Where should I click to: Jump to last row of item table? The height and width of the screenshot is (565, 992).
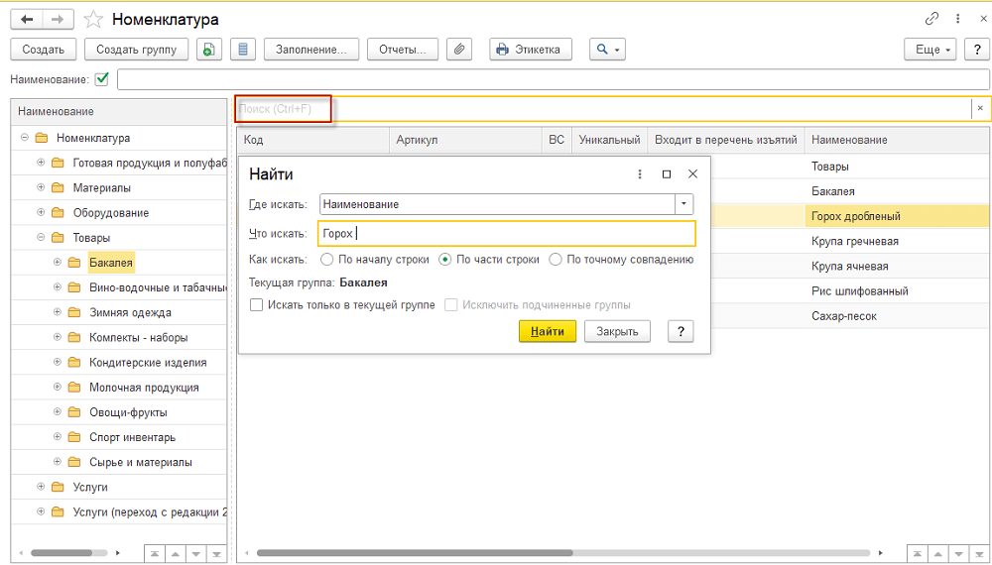[x=979, y=554]
